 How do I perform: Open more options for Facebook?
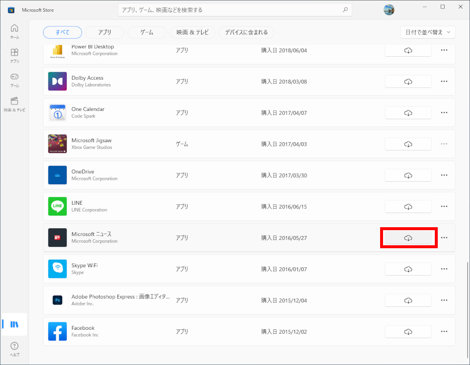pyautogui.click(x=444, y=331)
